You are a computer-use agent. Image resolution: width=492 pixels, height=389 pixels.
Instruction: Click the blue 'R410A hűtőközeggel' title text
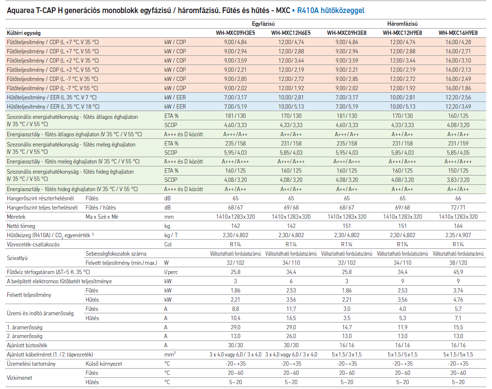point(331,11)
